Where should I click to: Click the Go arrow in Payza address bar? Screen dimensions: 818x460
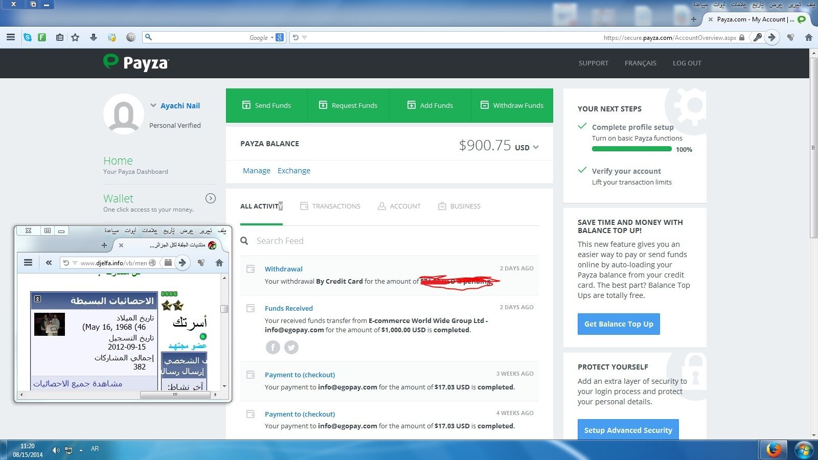[x=772, y=37]
